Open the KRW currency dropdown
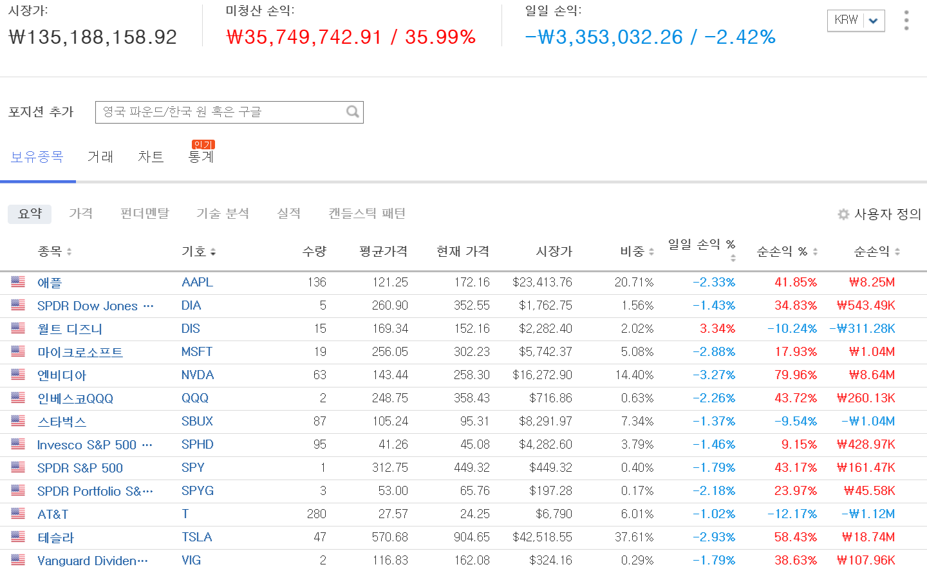927x578 pixels. click(x=856, y=20)
